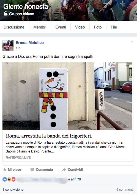This screenshot has height=194, width=137.
Task: View the 5 commenti link
Action: point(125,189)
